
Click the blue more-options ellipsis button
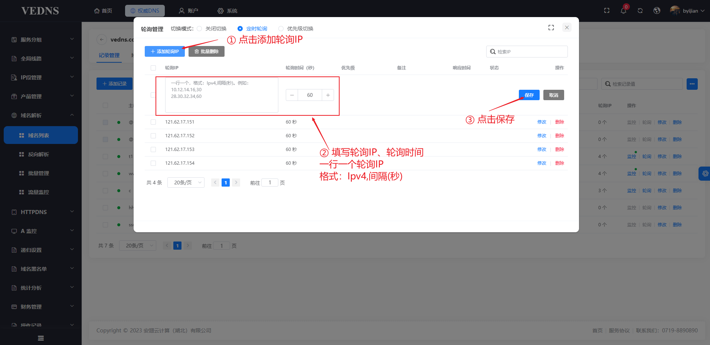pyautogui.click(x=692, y=84)
